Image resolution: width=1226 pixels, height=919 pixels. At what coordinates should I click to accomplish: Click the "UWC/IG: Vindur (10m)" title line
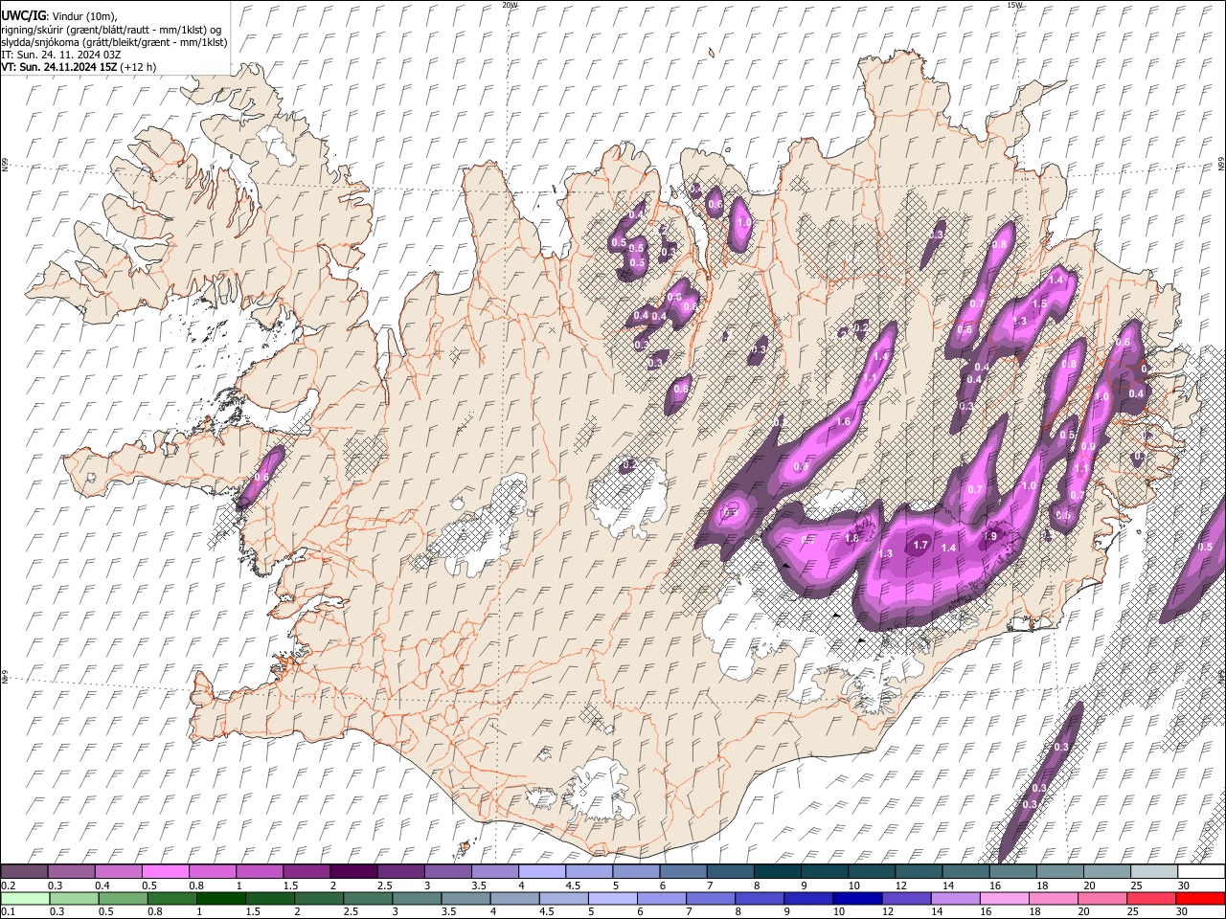click(x=59, y=16)
